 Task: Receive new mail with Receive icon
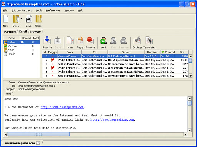(47, 41)
